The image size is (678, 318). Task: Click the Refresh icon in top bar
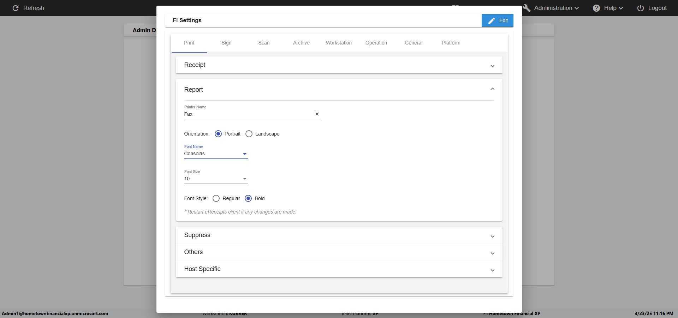[16, 8]
